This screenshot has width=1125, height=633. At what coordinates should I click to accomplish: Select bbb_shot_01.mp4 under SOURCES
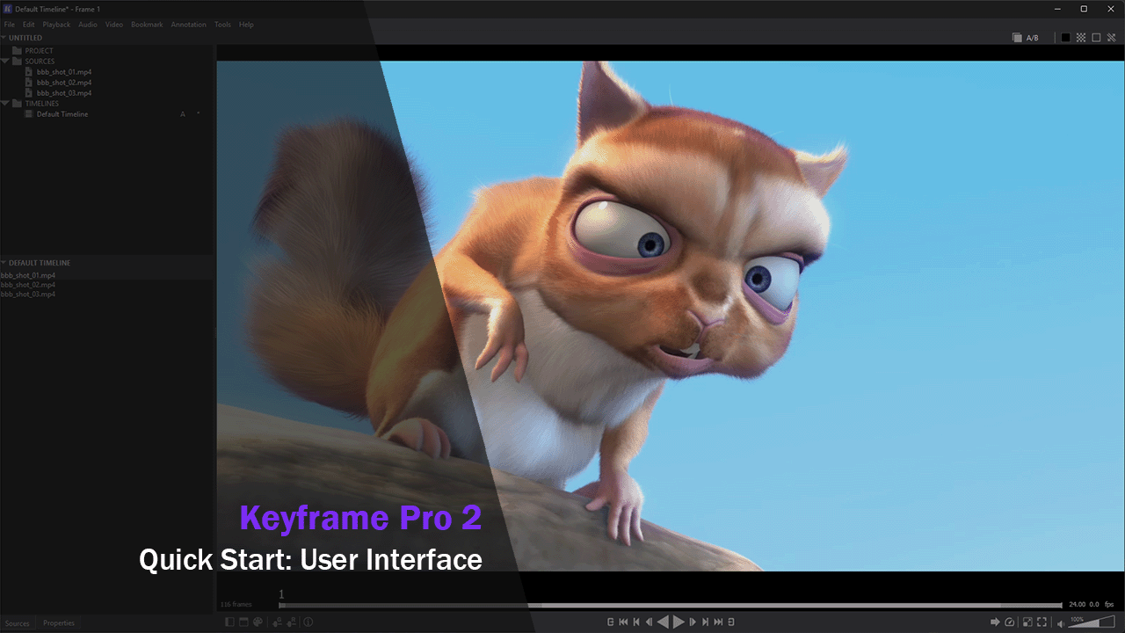(64, 72)
